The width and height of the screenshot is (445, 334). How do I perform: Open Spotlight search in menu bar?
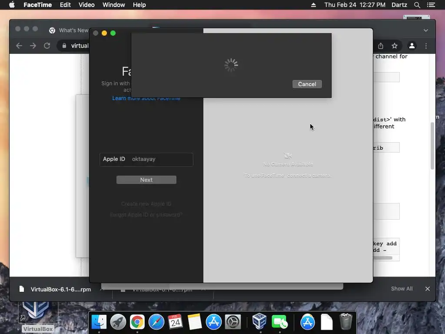(x=417, y=5)
